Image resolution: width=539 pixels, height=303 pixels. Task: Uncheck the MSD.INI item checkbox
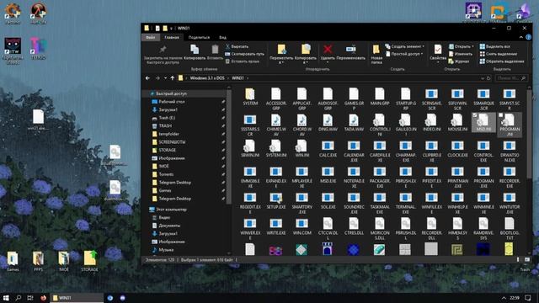coord(475,115)
